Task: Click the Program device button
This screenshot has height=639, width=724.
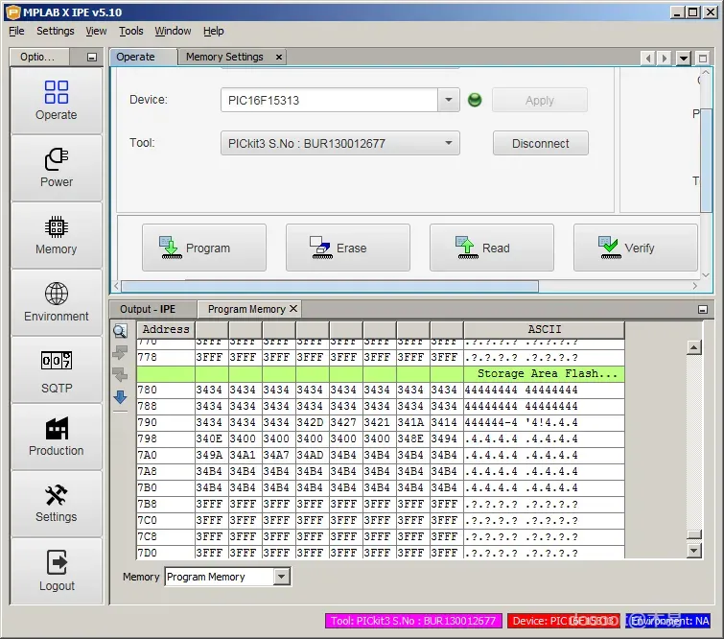Action: click(x=204, y=248)
